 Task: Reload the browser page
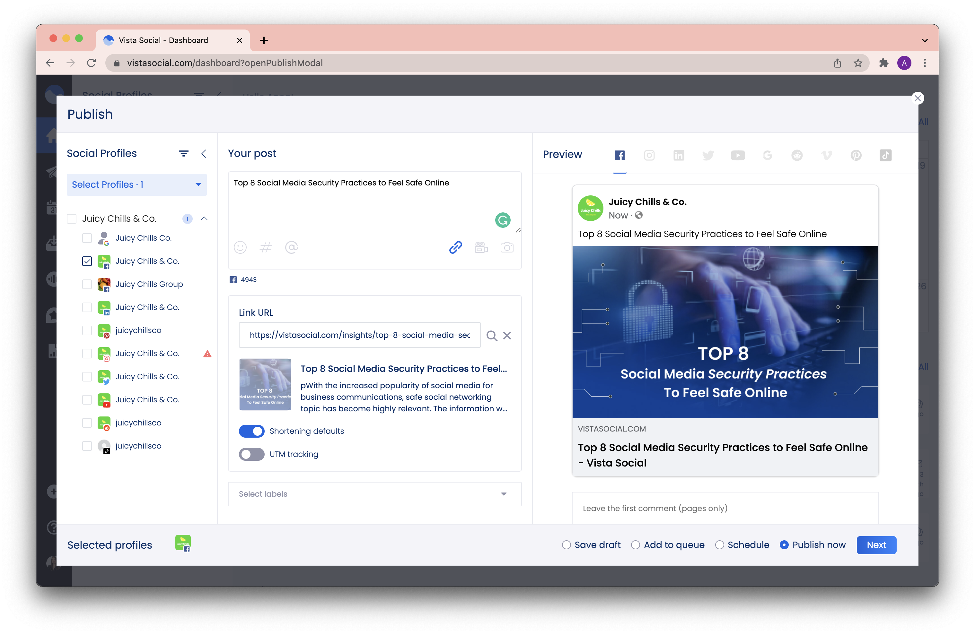tap(91, 63)
